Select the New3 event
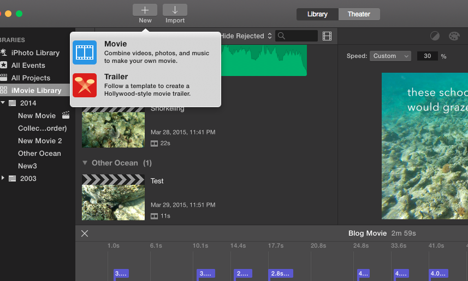 [x=27, y=166]
